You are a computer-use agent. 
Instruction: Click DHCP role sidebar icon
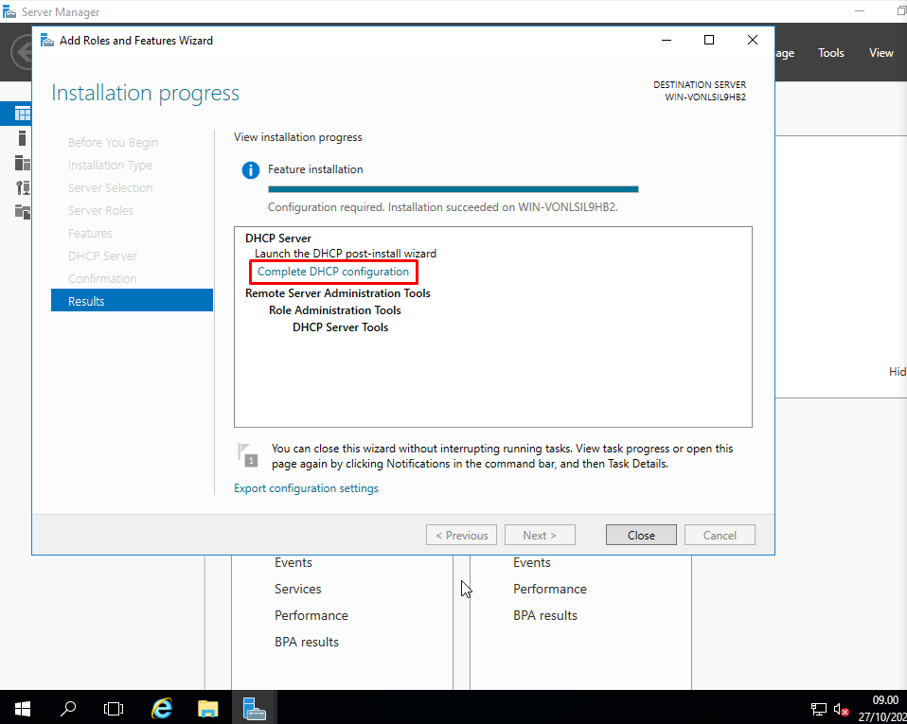[22, 187]
